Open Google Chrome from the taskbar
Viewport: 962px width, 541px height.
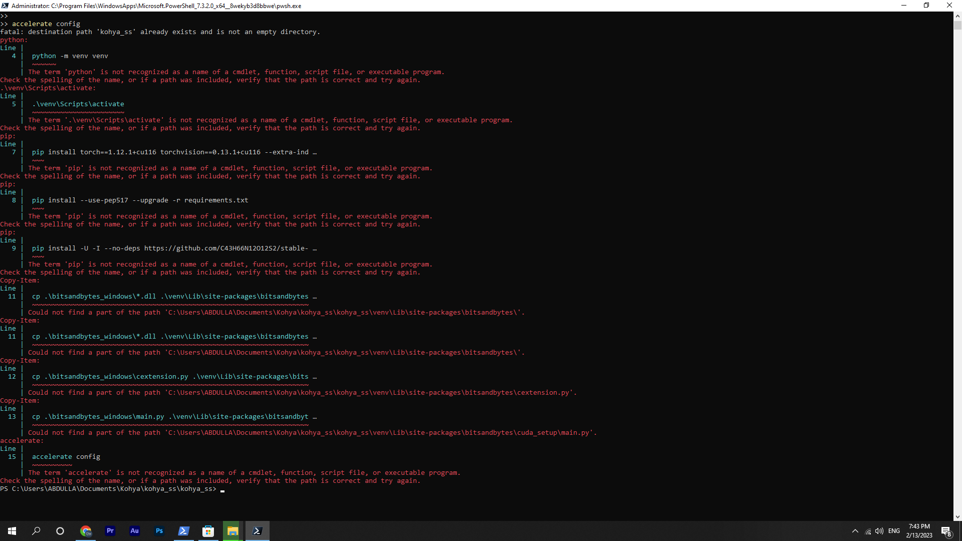(86, 530)
